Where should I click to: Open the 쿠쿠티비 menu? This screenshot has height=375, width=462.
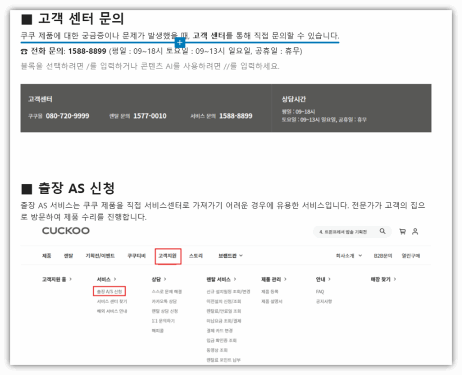coord(136,255)
